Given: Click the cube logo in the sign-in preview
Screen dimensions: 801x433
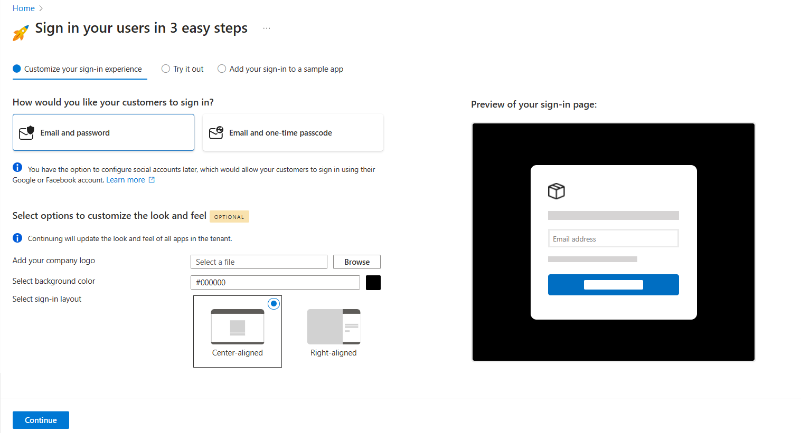Looking at the screenshot, I should [556, 191].
